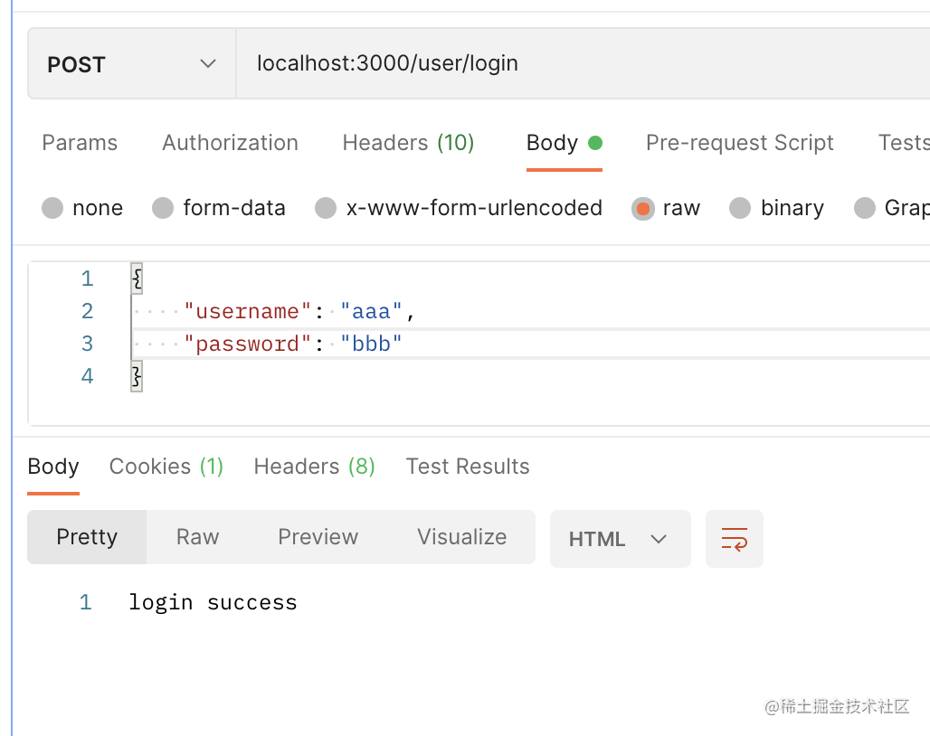Select the none body type radio
The height and width of the screenshot is (736, 930).
click(53, 208)
